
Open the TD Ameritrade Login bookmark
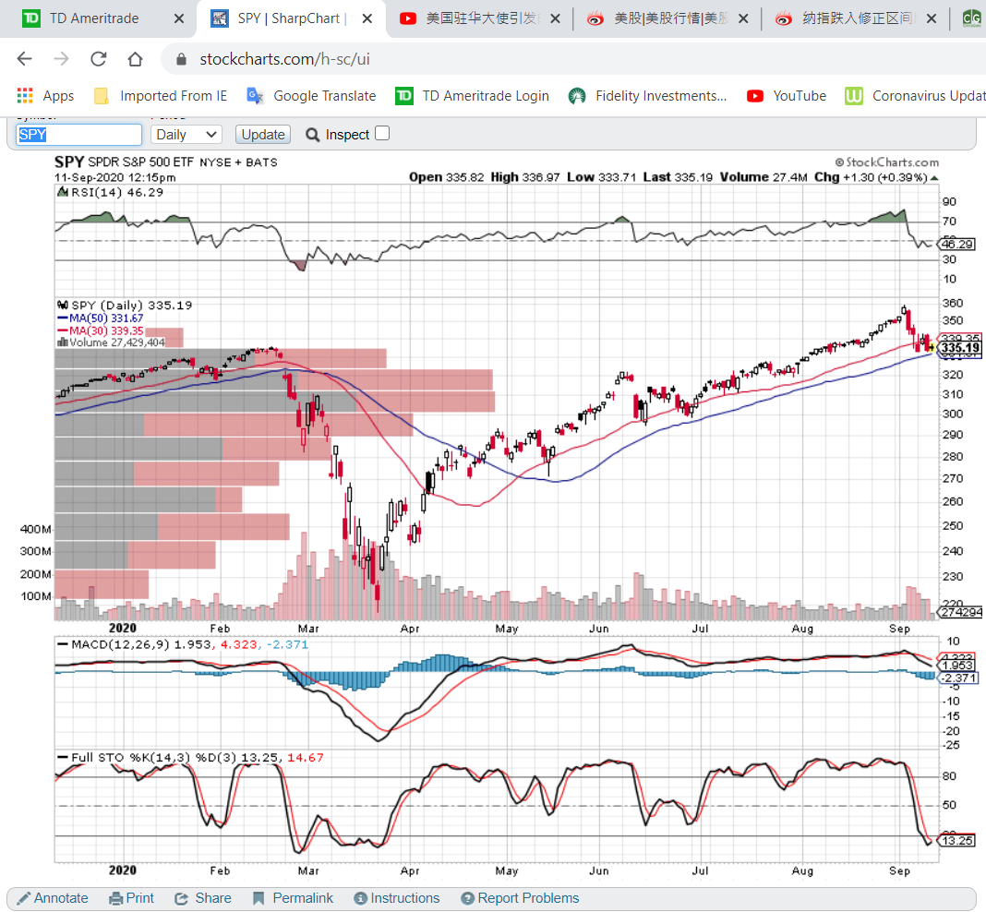473,95
